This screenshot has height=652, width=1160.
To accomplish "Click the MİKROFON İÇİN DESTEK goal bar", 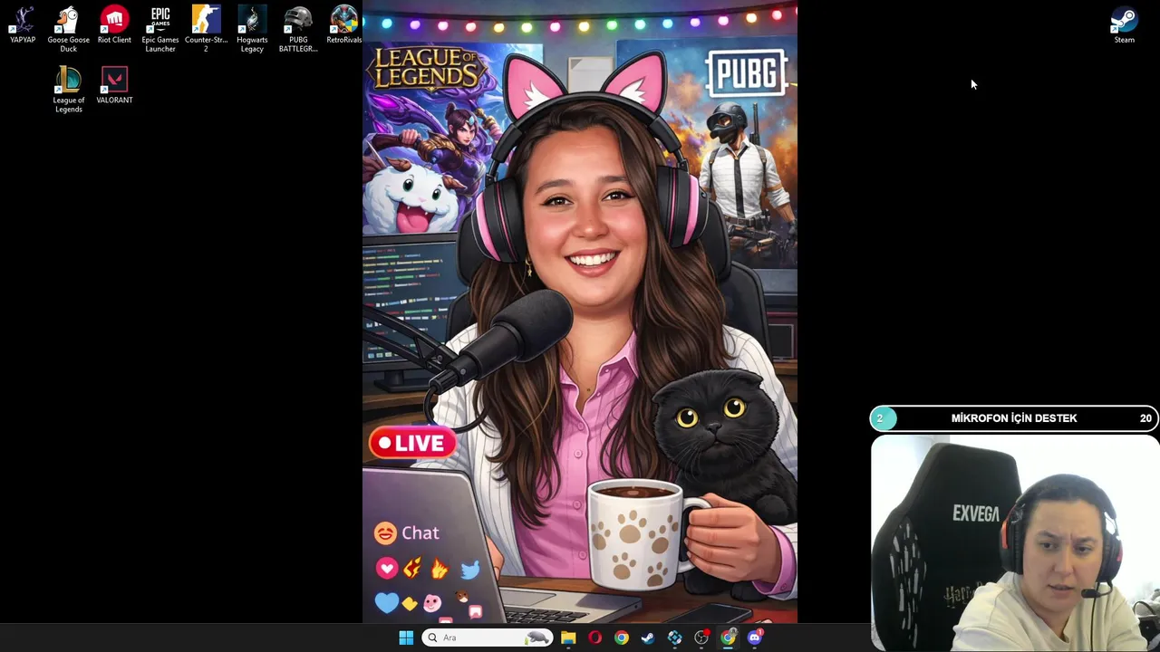I will click(x=1014, y=418).
